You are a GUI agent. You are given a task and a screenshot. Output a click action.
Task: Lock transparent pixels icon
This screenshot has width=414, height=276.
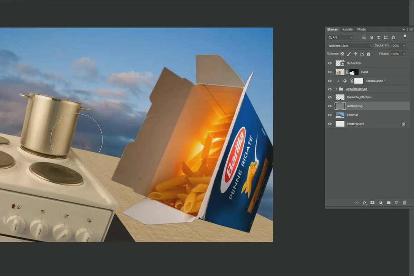(342, 54)
